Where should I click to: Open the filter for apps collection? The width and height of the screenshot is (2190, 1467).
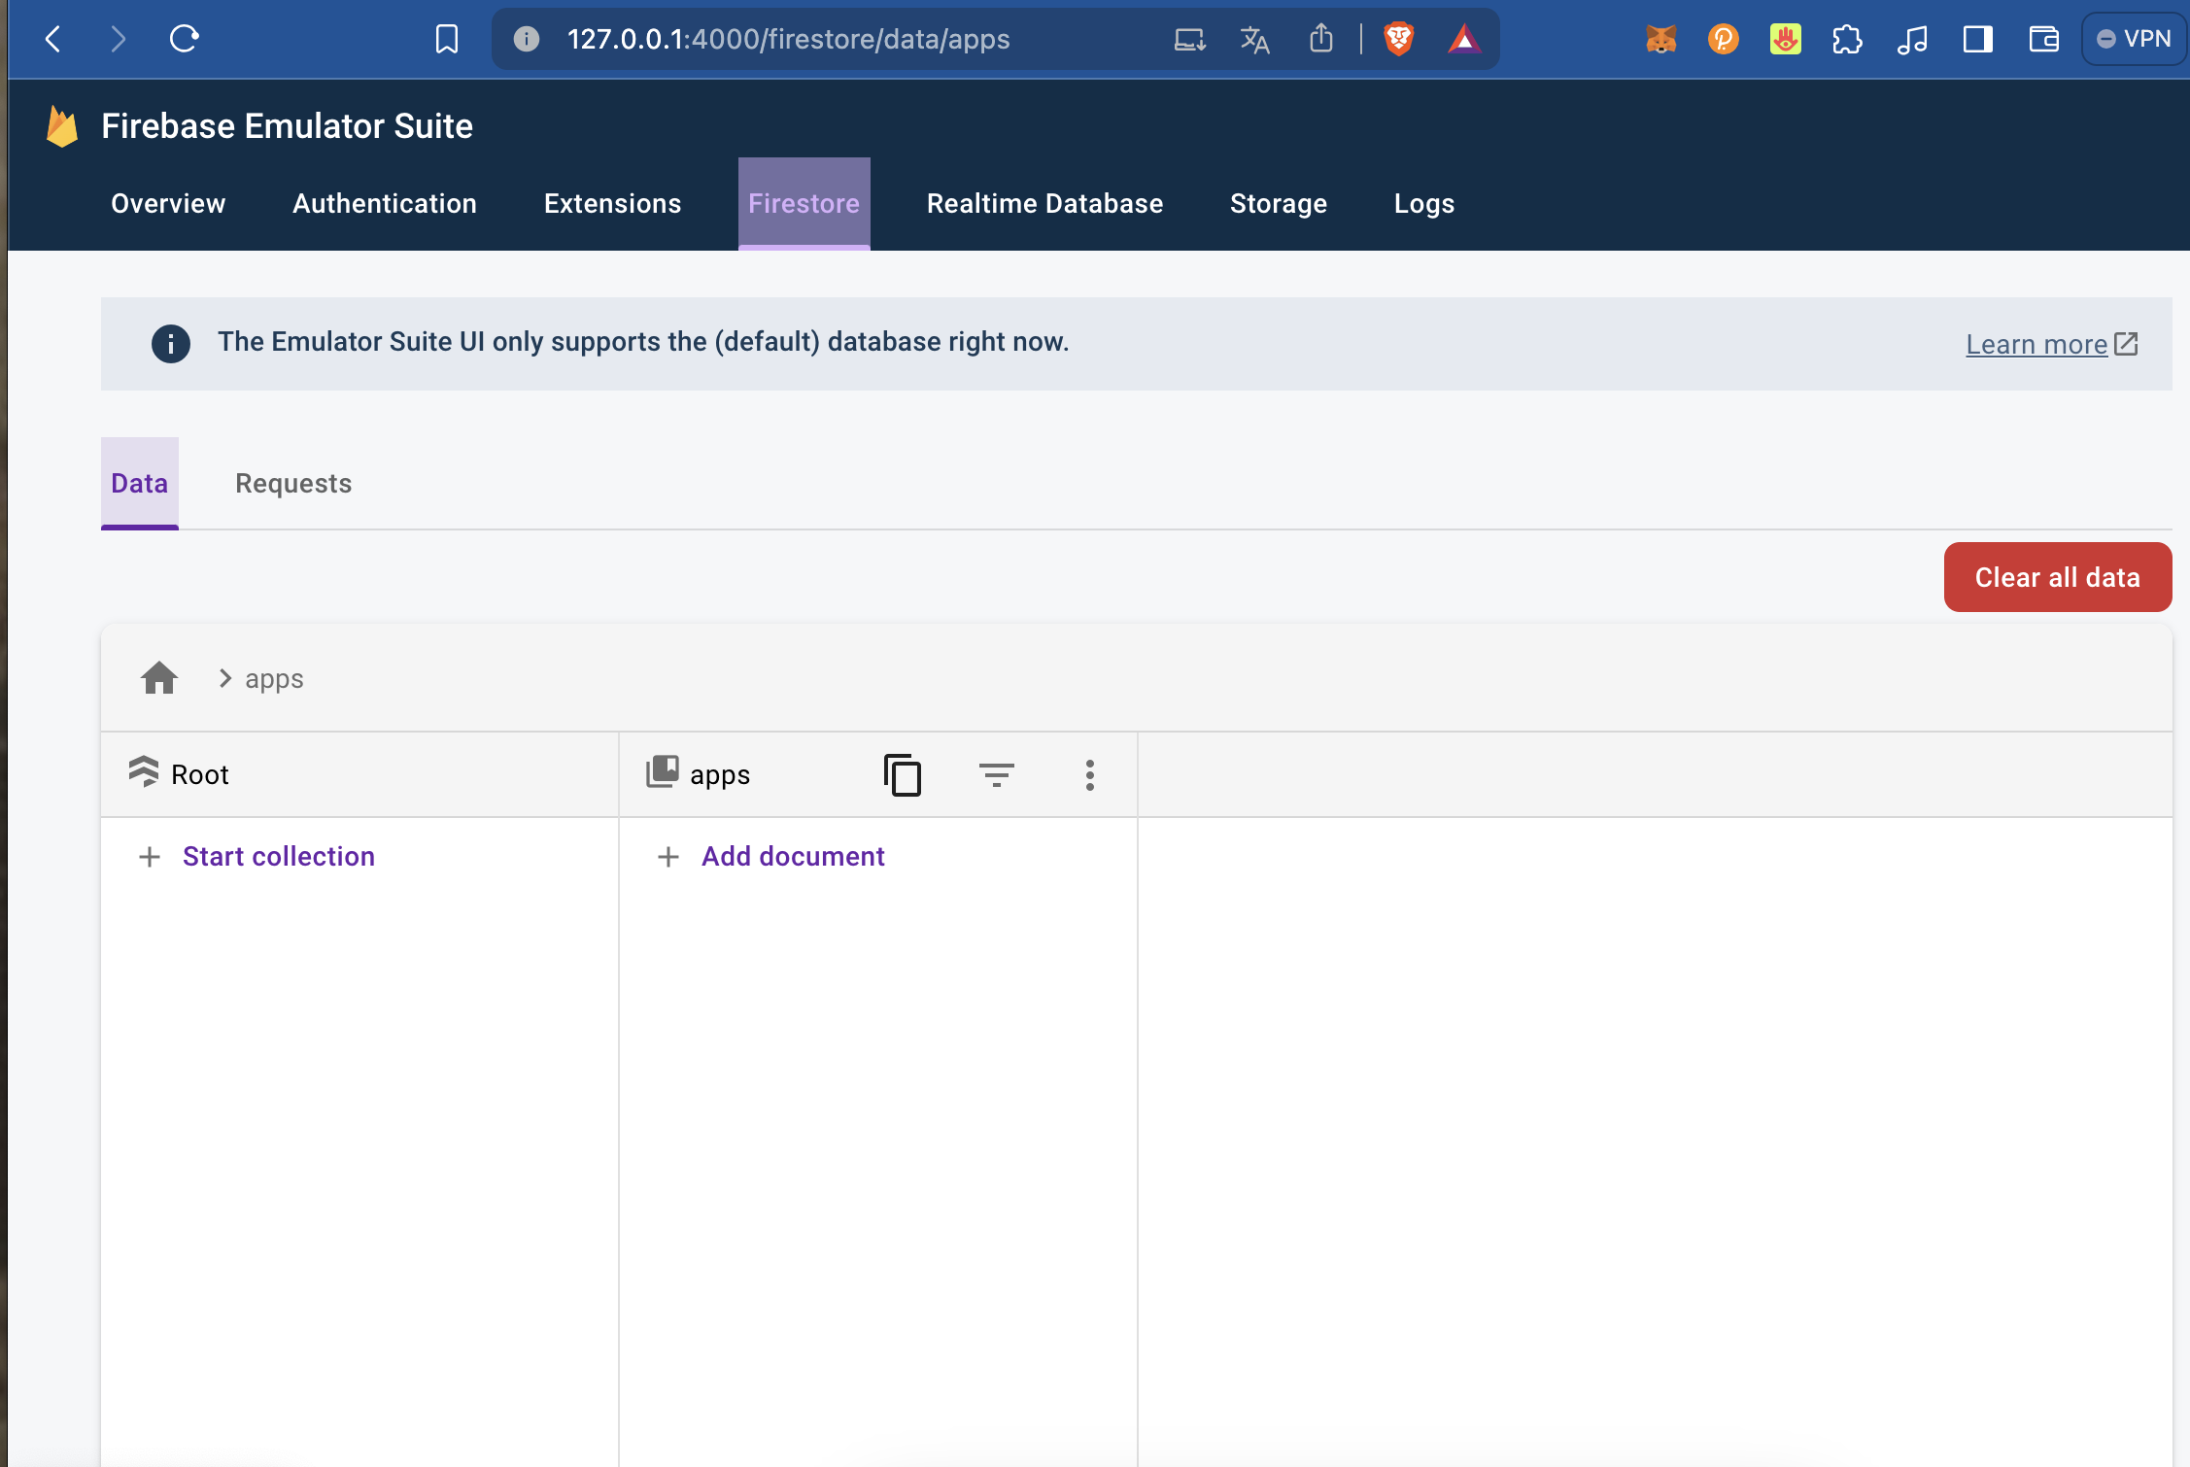[x=997, y=774]
